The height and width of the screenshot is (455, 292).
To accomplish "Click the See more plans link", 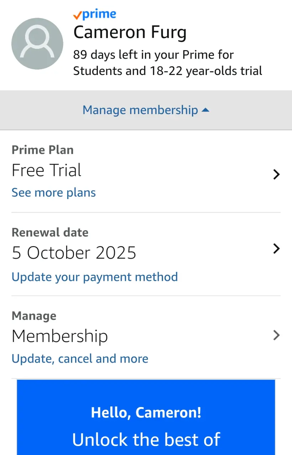I will tap(54, 193).
